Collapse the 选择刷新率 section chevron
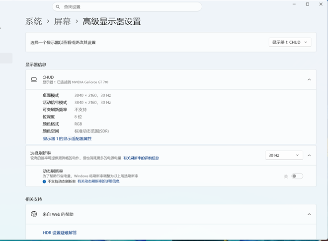This screenshot has width=328, height=241. [309, 155]
